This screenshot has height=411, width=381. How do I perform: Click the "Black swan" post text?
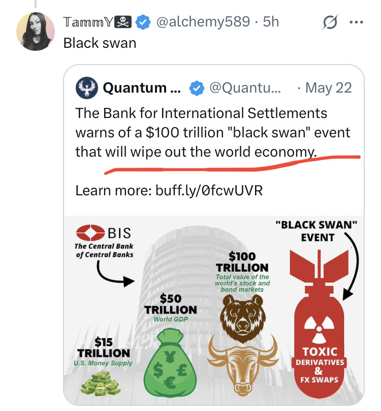100,43
